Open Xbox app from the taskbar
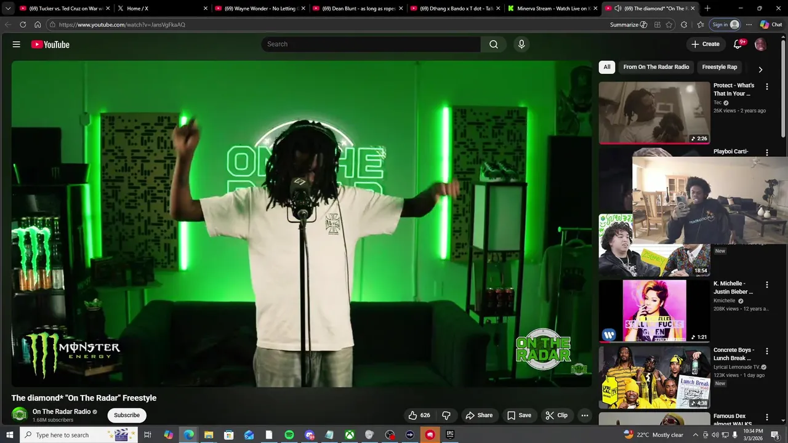This screenshot has height=443, width=788. [x=349, y=435]
